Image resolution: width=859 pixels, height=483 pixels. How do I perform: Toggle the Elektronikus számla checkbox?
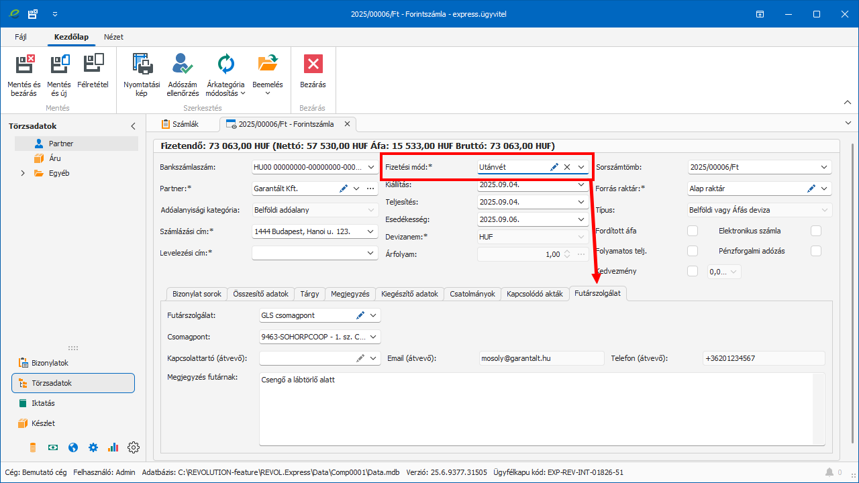pyautogui.click(x=816, y=231)
